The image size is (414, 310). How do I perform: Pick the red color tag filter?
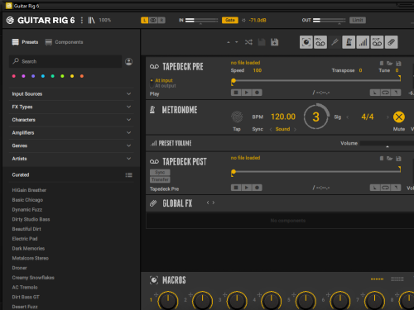[x=14, y=76]
